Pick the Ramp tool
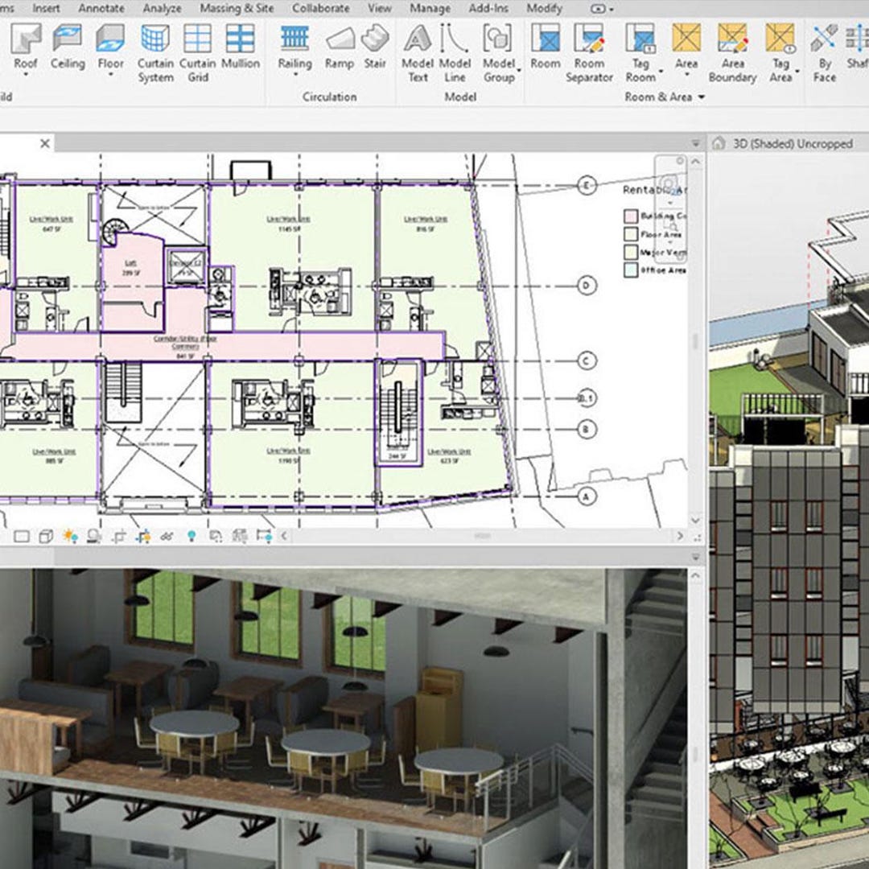Screen dimensions: 869x869 340,47
